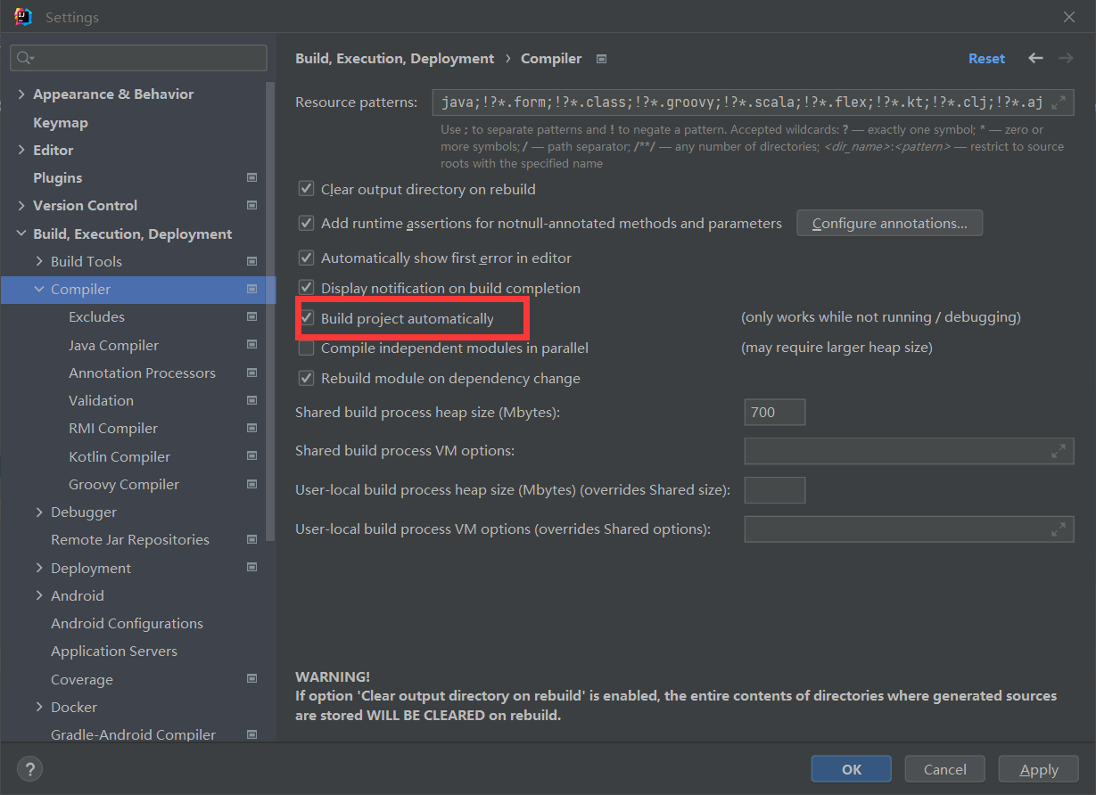Screen dimensions: 1096x795
Task: Click the Configure annotations button
Action: (x=889, y=223)
